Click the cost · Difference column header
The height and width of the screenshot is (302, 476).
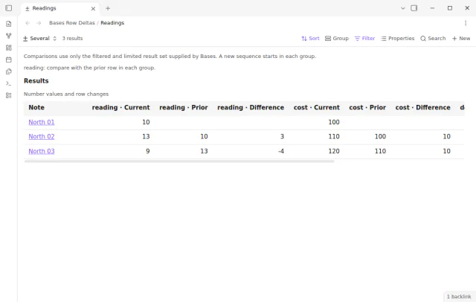[x=423, y=108]
